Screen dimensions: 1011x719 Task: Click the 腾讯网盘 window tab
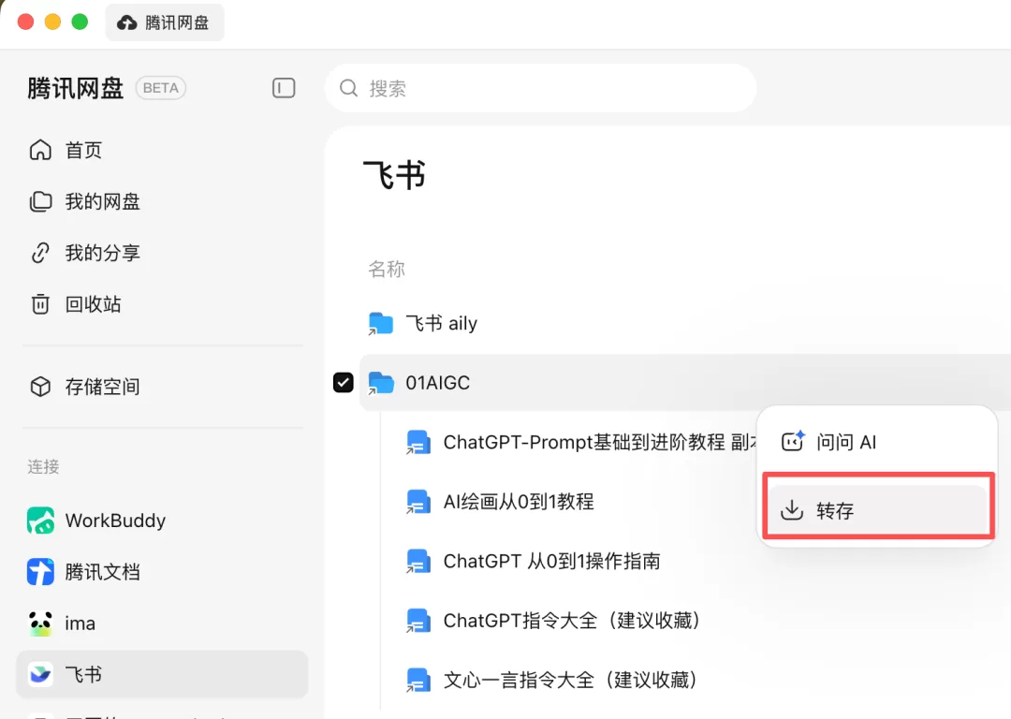coord(165,22)
